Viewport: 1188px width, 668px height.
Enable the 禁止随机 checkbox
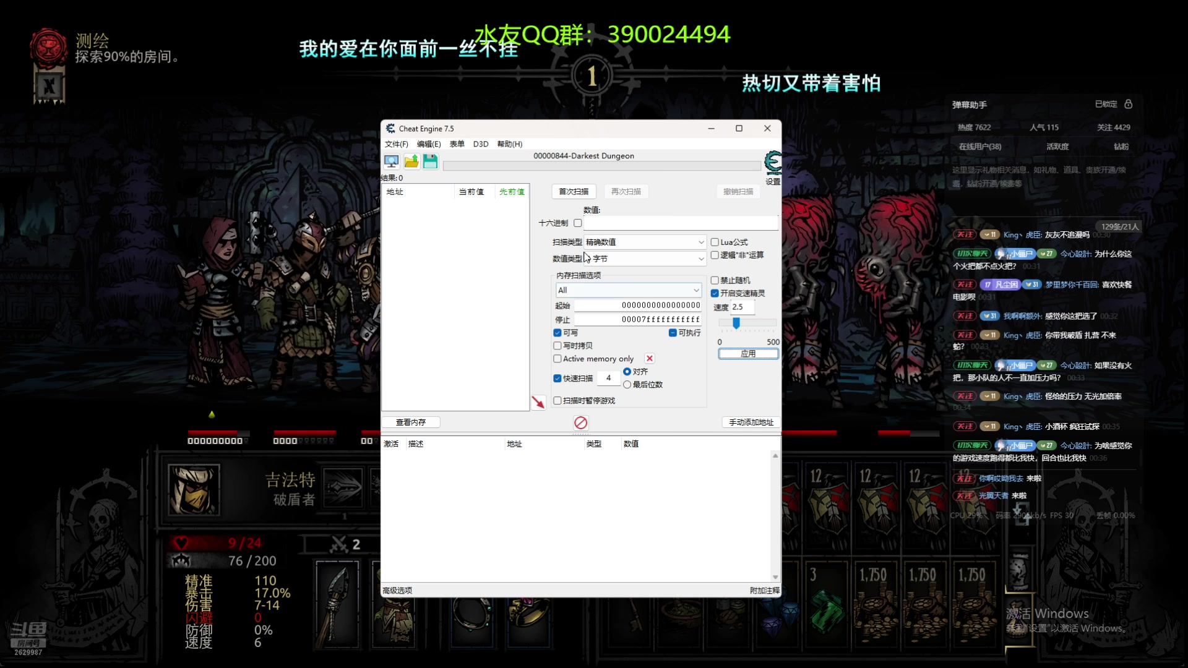pyautogui.click(x=715, y=281)
